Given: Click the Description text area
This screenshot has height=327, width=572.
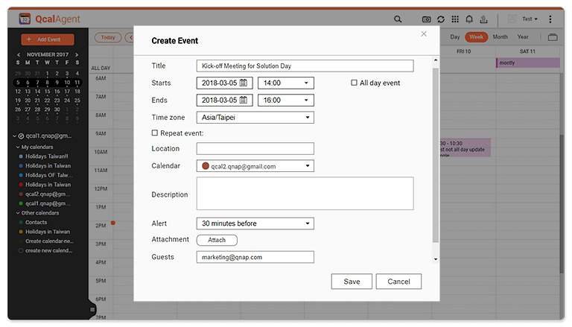Looking at the screenshot, I should [x=305, y=194].
